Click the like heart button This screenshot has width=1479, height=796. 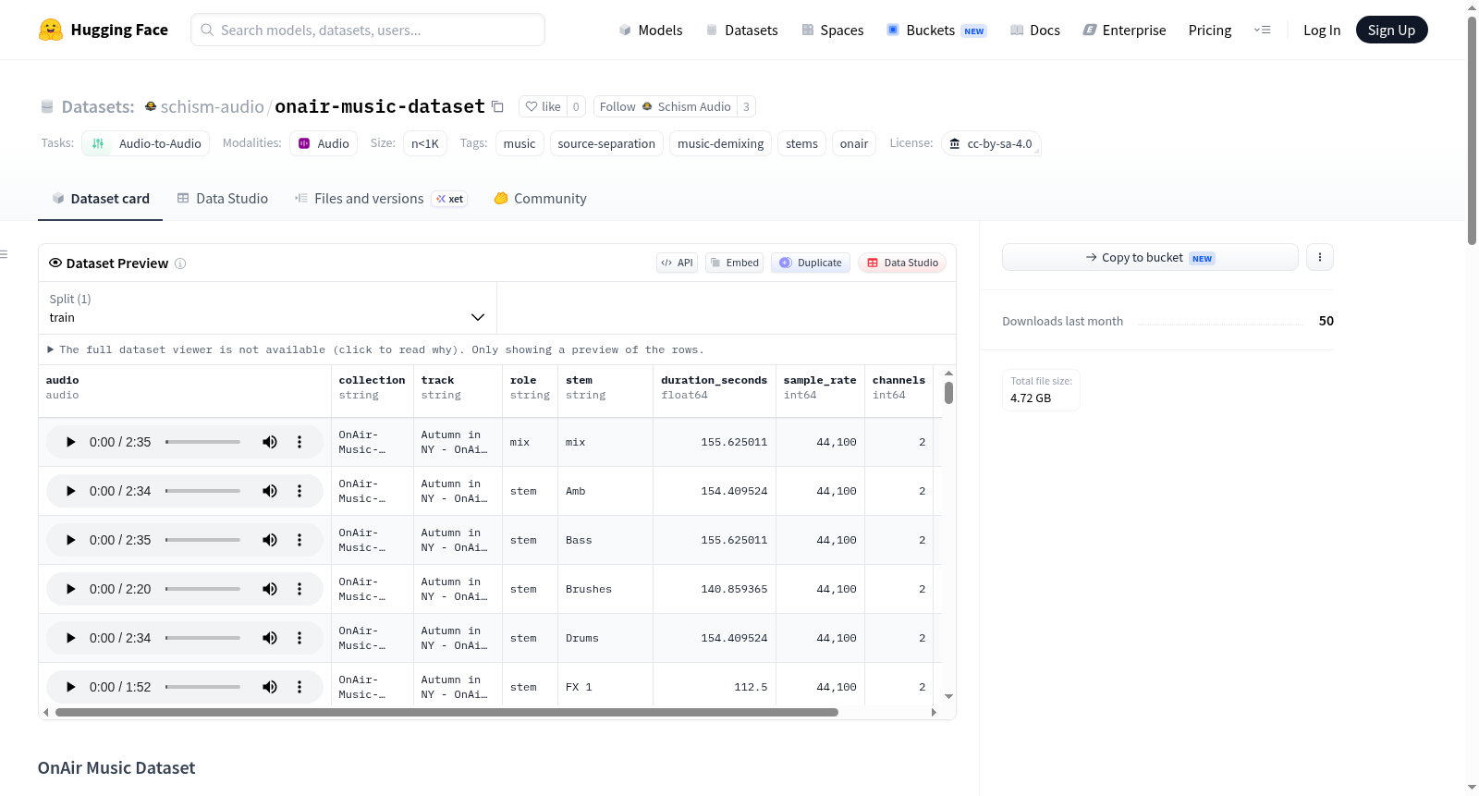543,106
